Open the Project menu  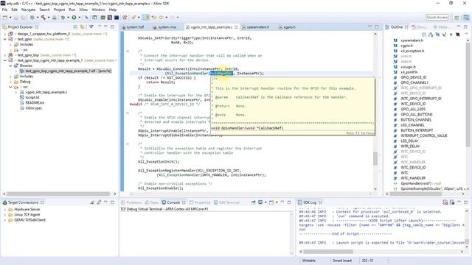pyautogui.click(x=59, y=10)
